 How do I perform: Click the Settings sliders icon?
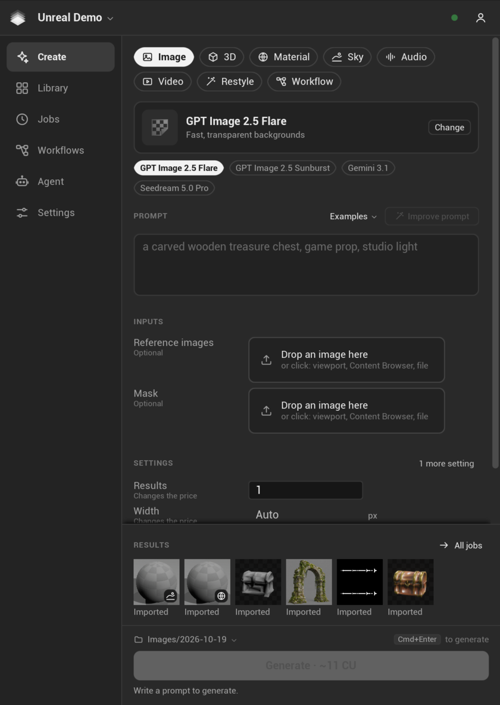click(x=22, y=213)
